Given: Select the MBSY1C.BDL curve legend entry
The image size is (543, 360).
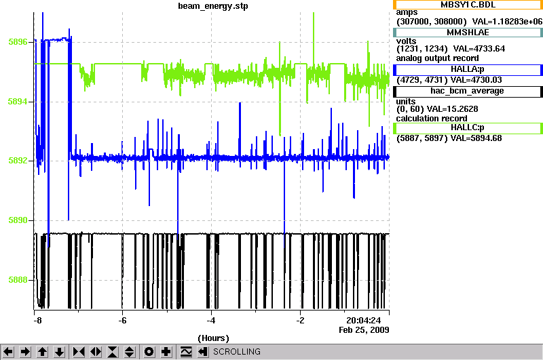Looking at the screenshot, I should coord(468,5).
